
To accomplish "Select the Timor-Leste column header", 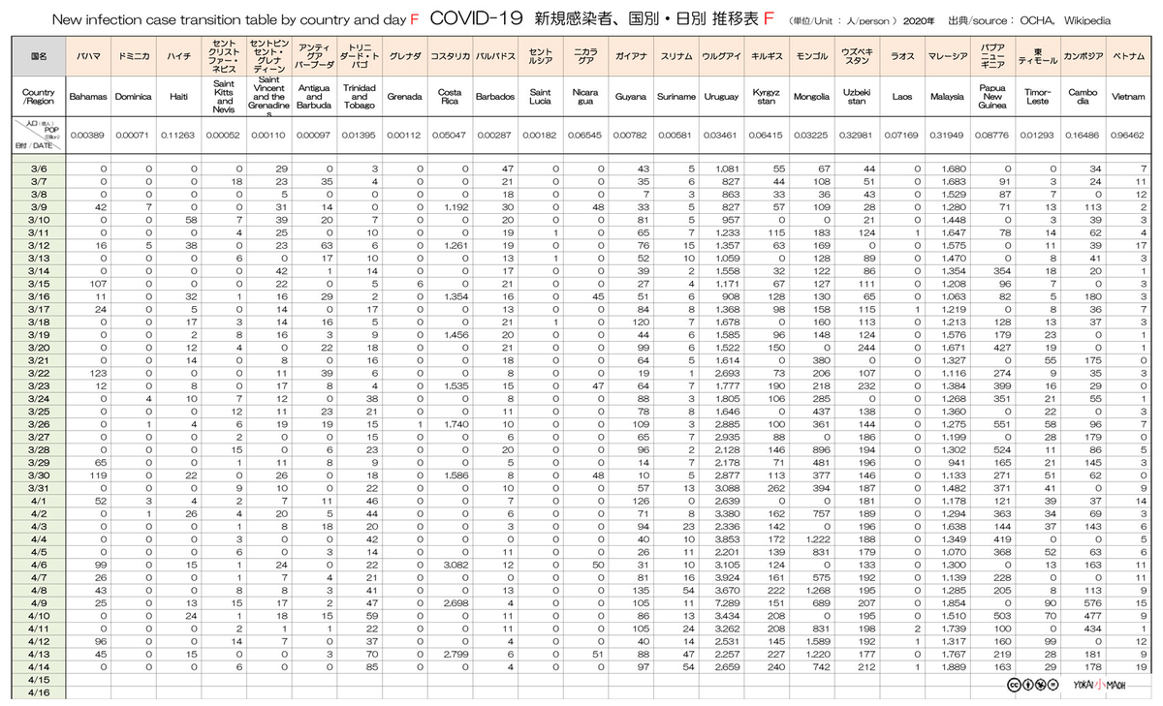I will [x=1038, y=97].
